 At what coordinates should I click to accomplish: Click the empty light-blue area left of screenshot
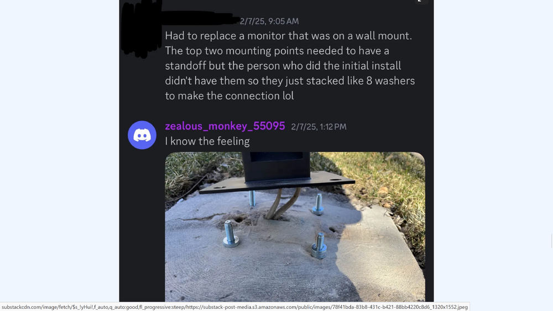59,152
